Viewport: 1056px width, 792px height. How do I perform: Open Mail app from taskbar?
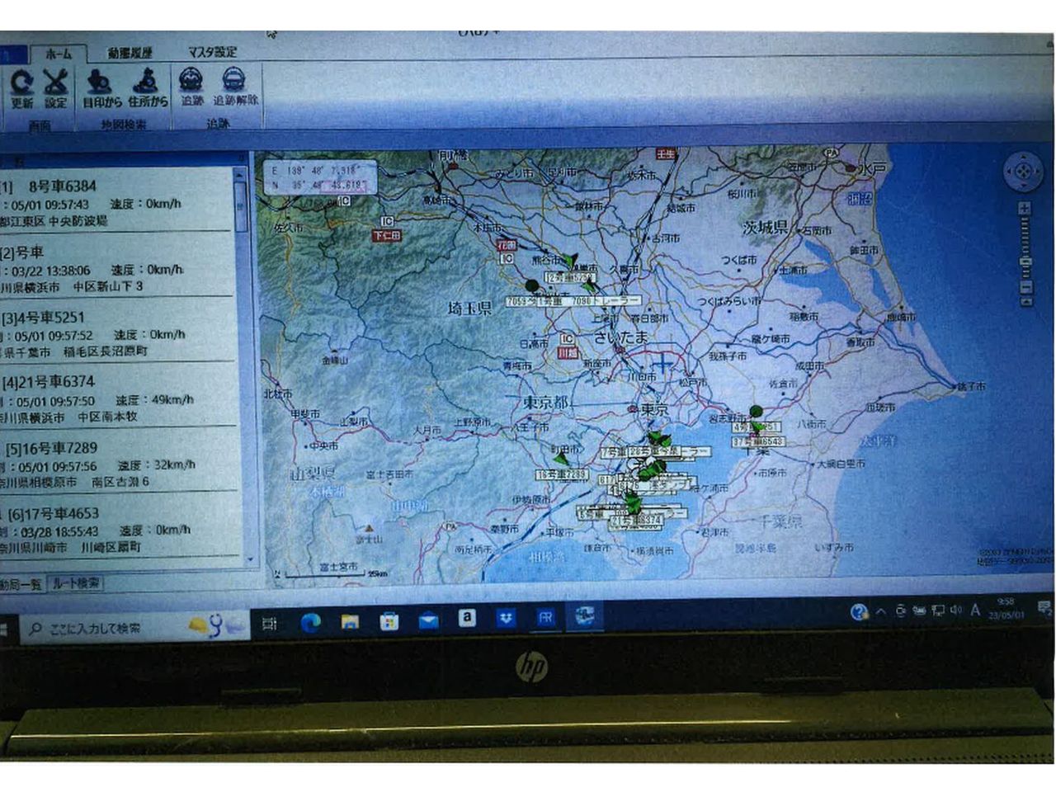pyautogui.click(x=428, y=620)
